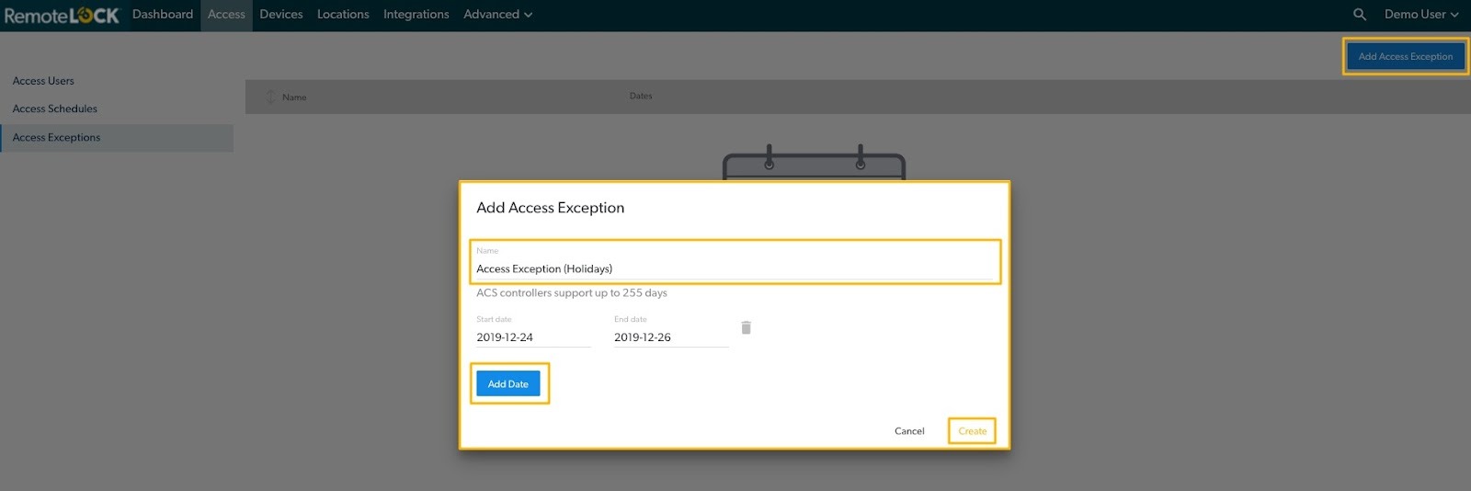Click the RemoteLock logo
Viewport: 1471px width, 491px height.
pos(62,16)
